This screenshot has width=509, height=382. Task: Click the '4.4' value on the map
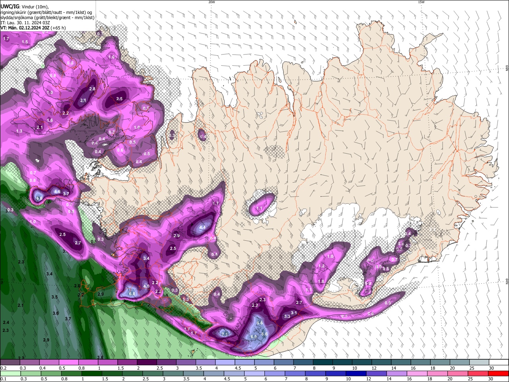click(x=202, y=227)
